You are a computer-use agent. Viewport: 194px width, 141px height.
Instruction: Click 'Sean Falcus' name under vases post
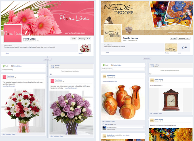108,124
